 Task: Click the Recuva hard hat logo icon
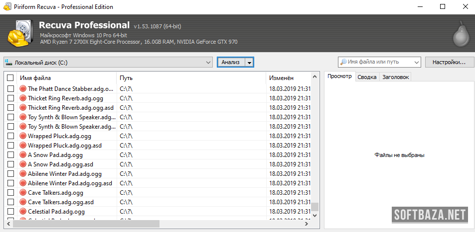21,34
